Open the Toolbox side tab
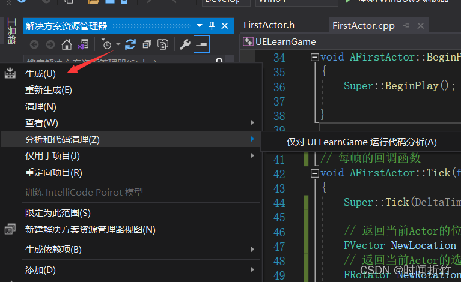 click(x=11, y=31)
